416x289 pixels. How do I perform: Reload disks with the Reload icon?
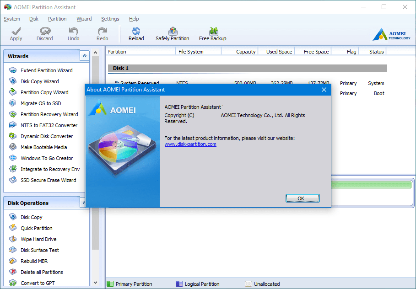click(x=136, y=31)
